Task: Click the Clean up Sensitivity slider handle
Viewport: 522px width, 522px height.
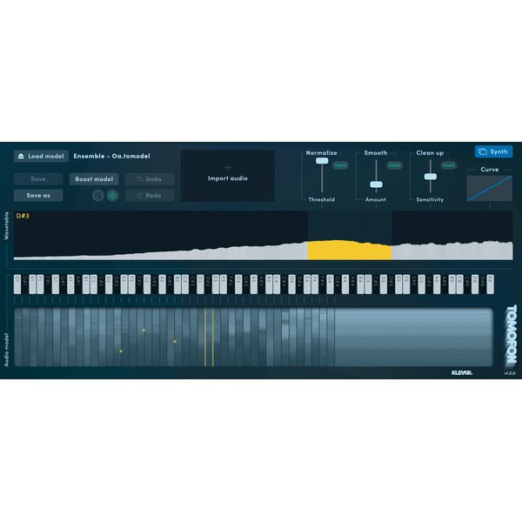Action: coord(431,177)
